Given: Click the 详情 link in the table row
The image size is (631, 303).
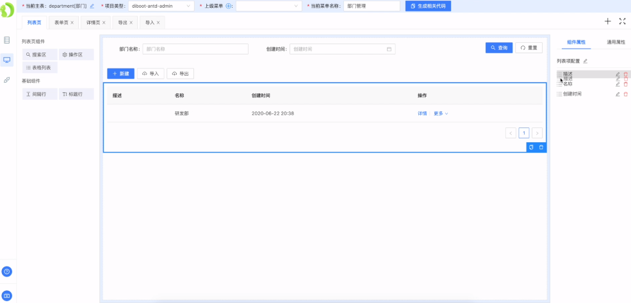Looking at the screenshot, I should tap(422, 113).
